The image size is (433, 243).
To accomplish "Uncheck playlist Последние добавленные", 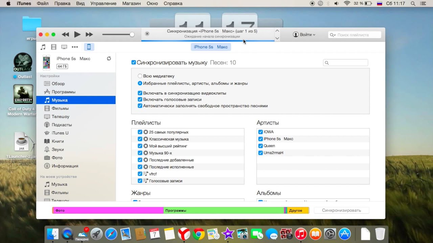I will coord(140,160).
